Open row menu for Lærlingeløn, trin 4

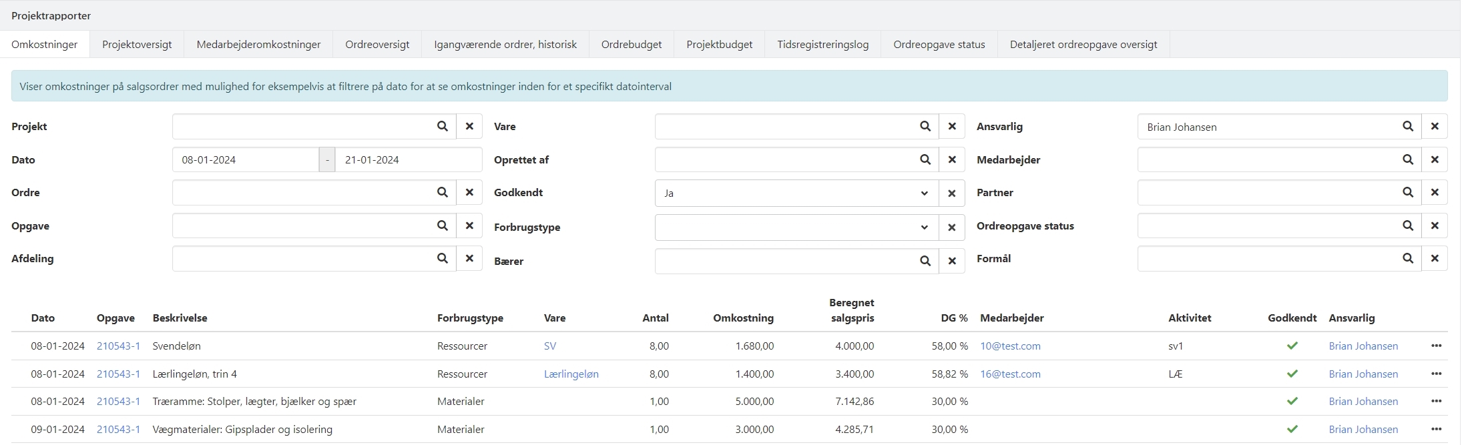[x=1437, y=374]
